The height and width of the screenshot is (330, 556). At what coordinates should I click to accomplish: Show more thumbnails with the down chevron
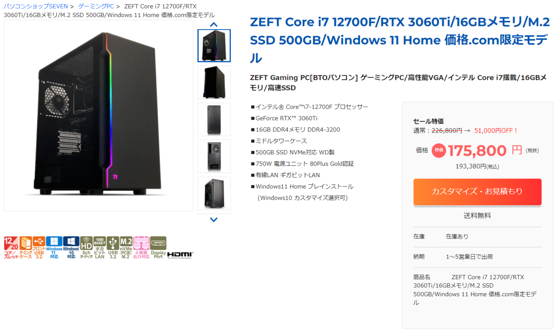coord(214,220)
